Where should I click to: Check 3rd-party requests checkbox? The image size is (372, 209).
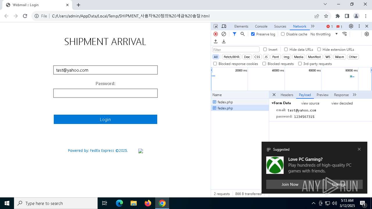pyautogui.click(x=300, y=64)
